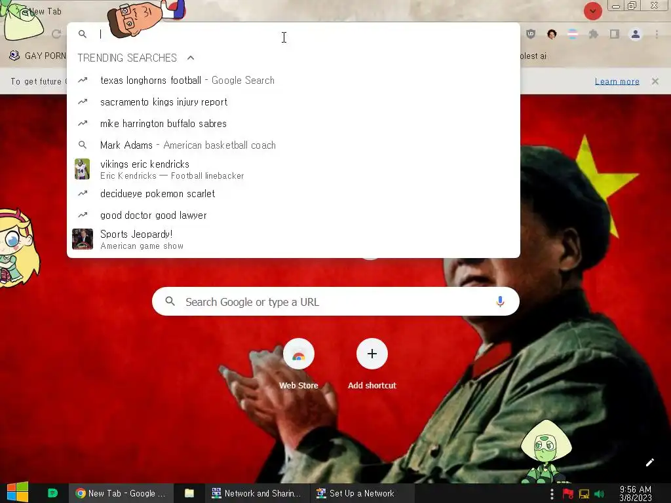Screen dimensions: 671x503
Task: Start voice search with the microphone icon
Action: (500, 301)
